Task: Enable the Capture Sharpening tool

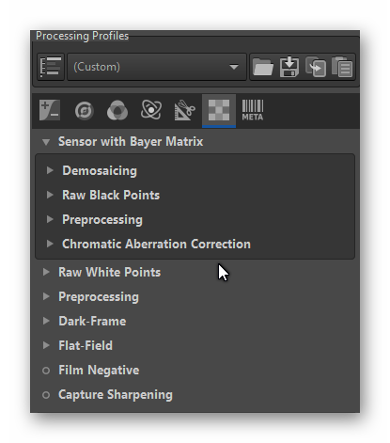Action: [46, 395]
